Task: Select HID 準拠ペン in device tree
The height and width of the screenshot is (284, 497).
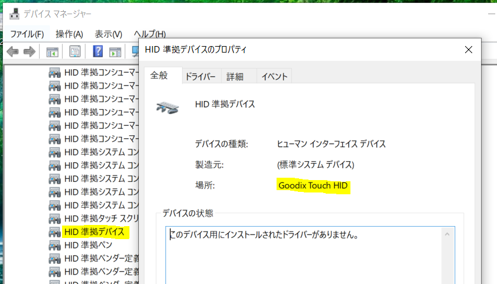Action: pyautogui.click(x=89, y=246)
